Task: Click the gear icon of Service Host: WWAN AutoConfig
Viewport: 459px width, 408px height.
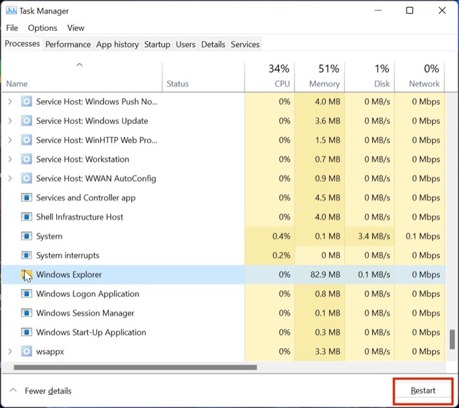Action: point(26,178)
